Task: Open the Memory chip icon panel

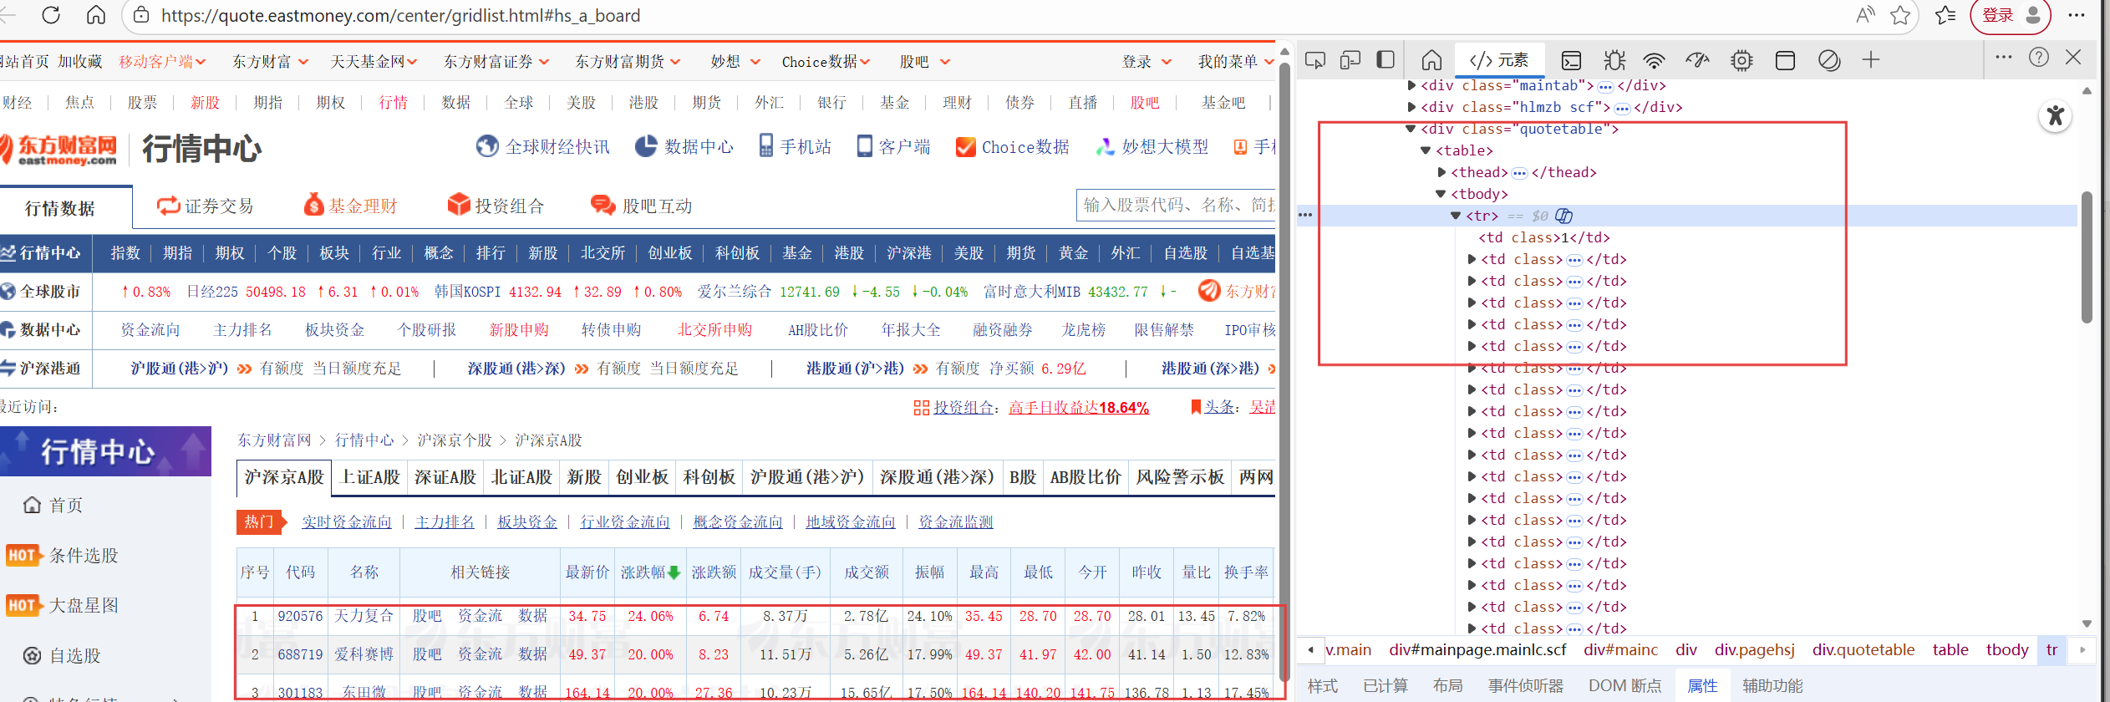Action: click(x=1741, y=60)
